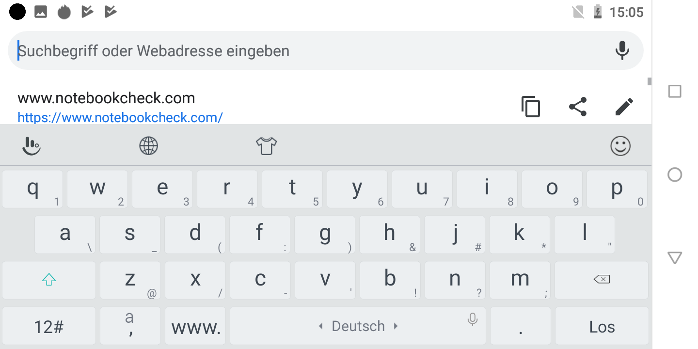The height and width of the screenshot is (349, 698).
Task: Share the notebookcheck link via share icon
Action: coord(577,107)
